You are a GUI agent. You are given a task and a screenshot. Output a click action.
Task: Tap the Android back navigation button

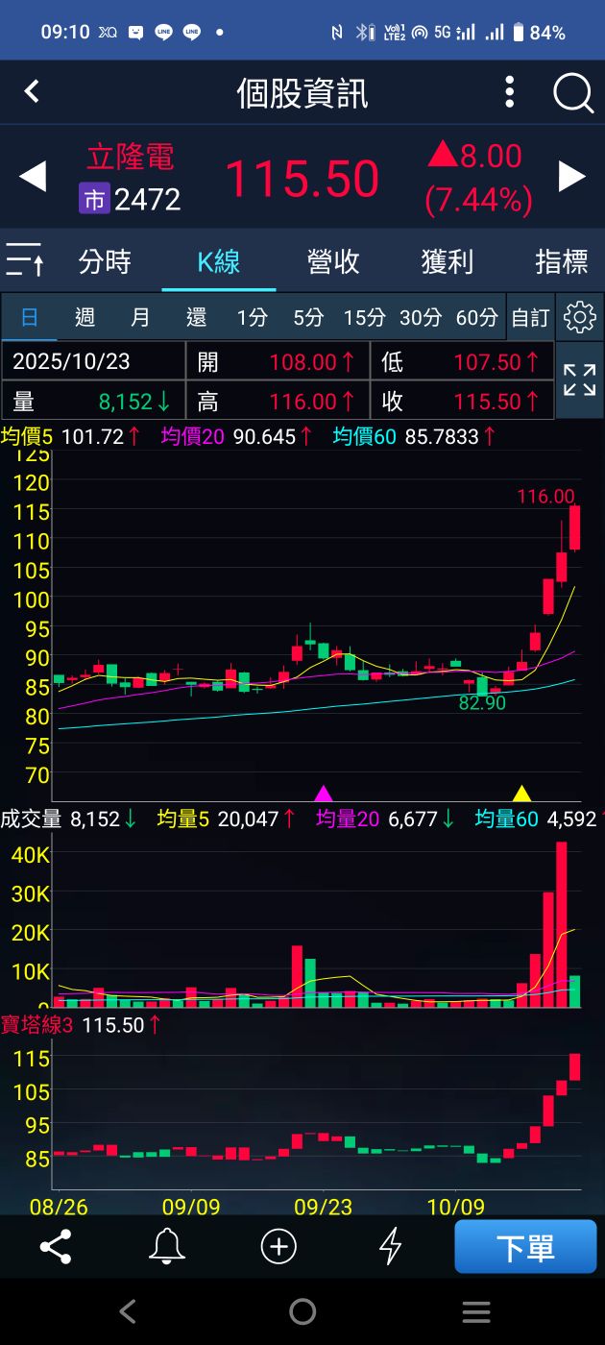pyautogui.click(x=128, y=1311)
